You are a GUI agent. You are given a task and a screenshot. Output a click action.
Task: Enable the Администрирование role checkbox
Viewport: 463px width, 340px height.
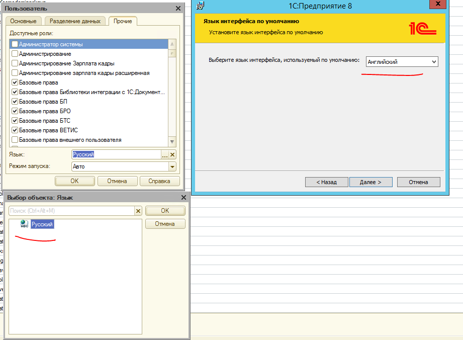click(15, 54)
